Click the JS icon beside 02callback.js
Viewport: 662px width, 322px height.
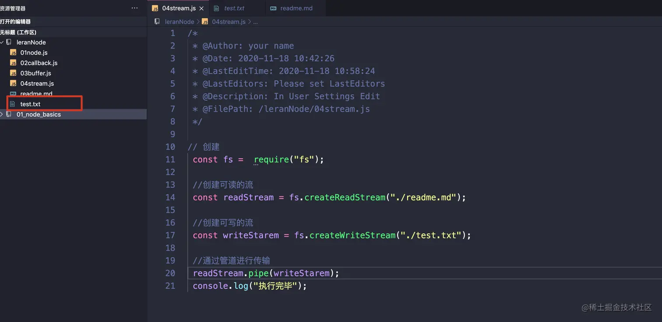coord(13,63)
